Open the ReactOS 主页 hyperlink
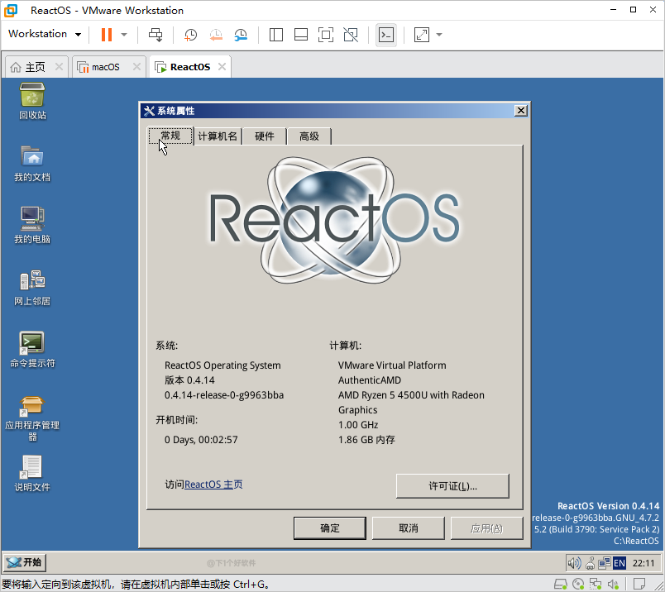Screen dimensions: 665x592 pyautogui.click(x=213, y=485)
